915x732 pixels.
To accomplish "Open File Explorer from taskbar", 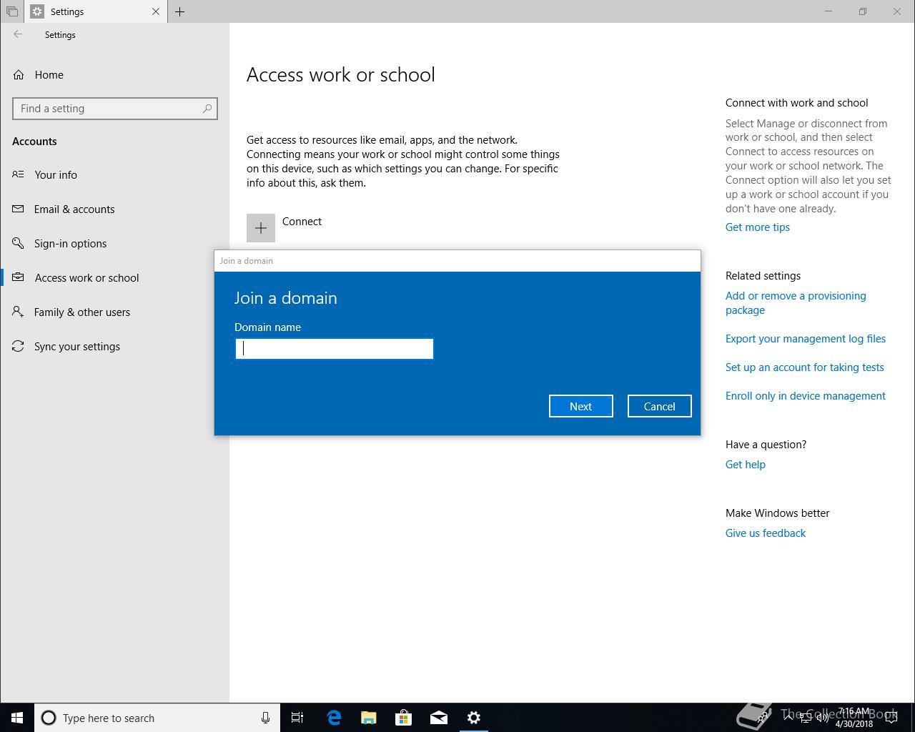I will click(x=369, y=718).
